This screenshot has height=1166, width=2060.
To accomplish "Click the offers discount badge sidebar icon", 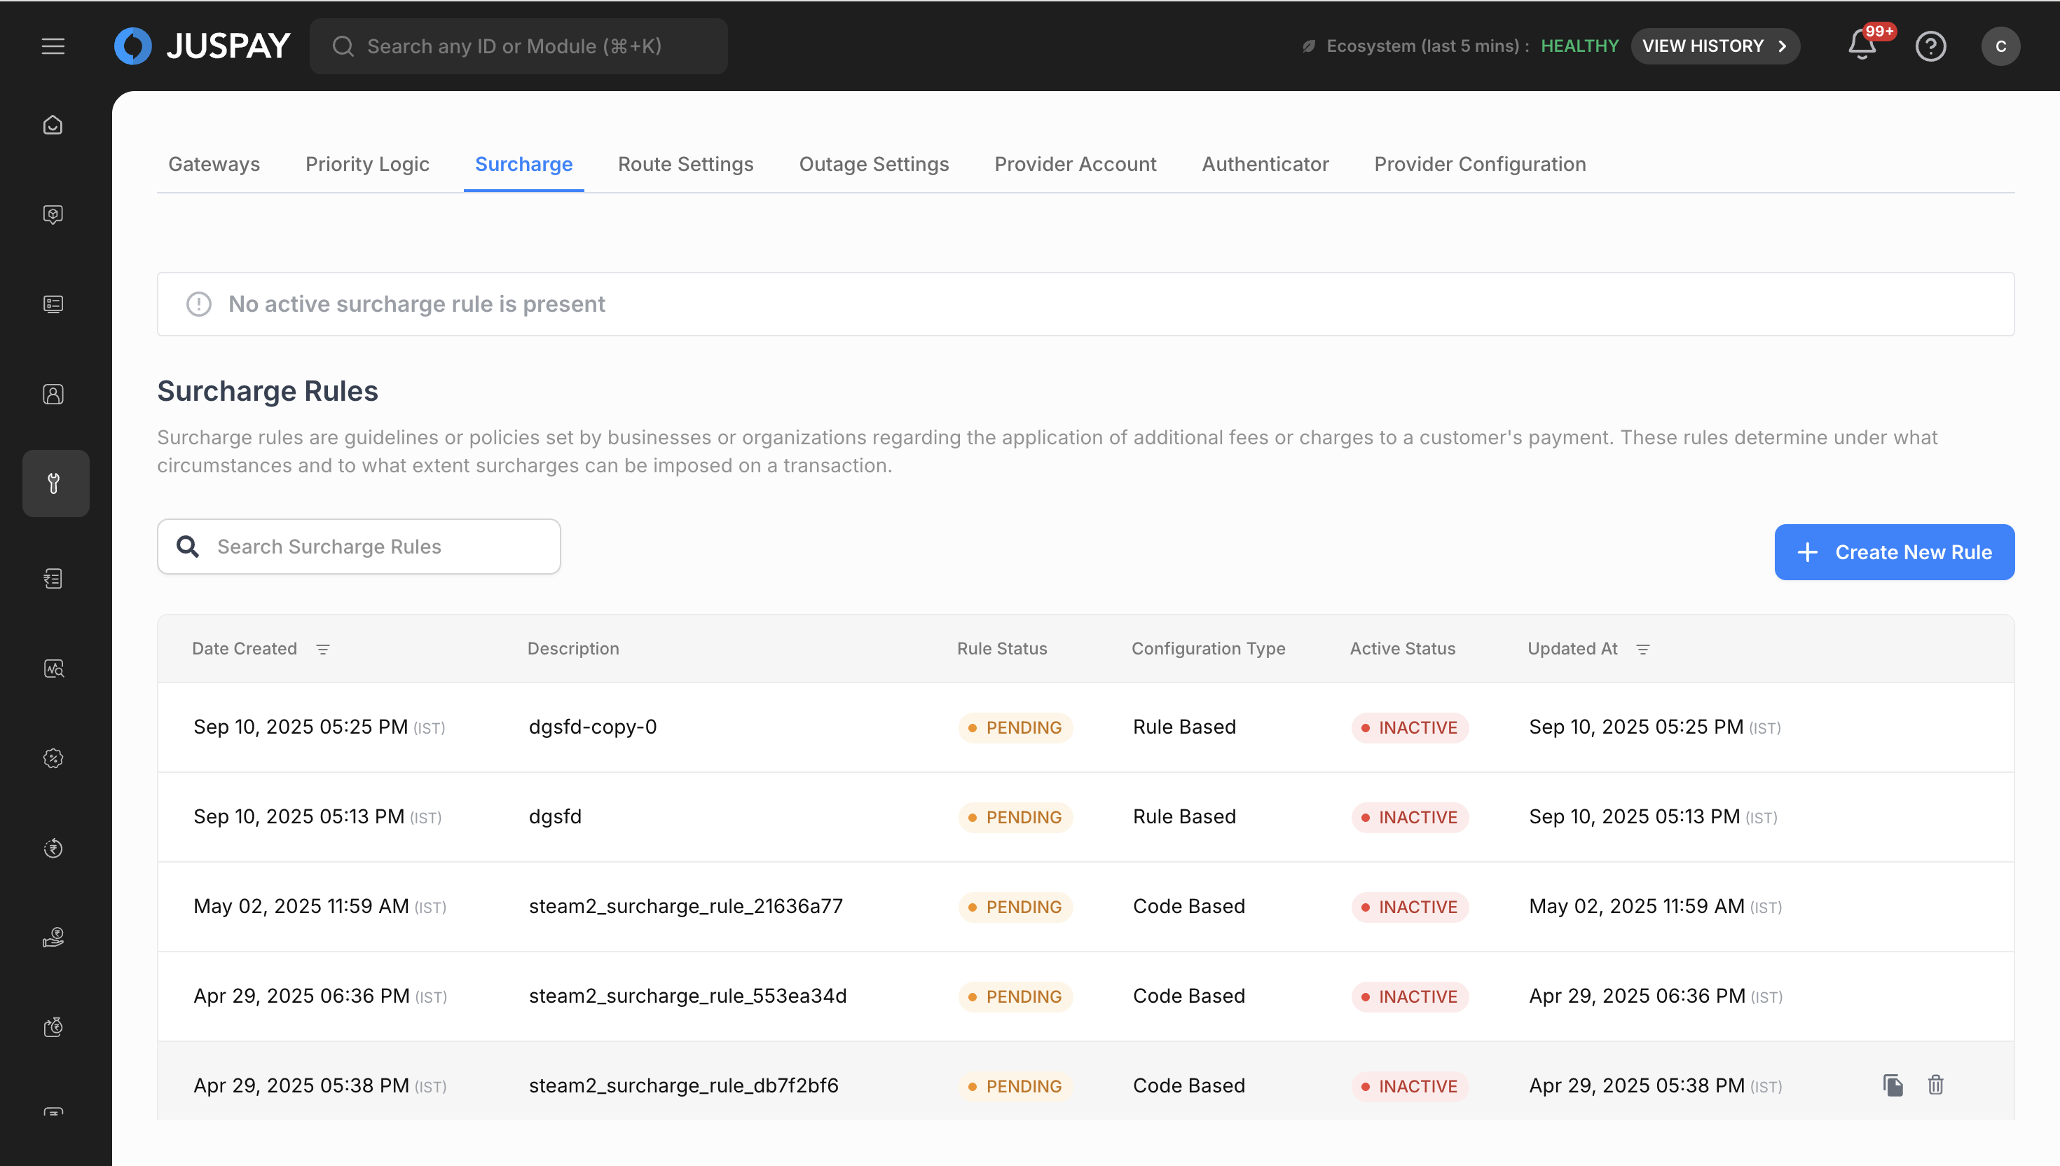I will (x=53, y=758).
